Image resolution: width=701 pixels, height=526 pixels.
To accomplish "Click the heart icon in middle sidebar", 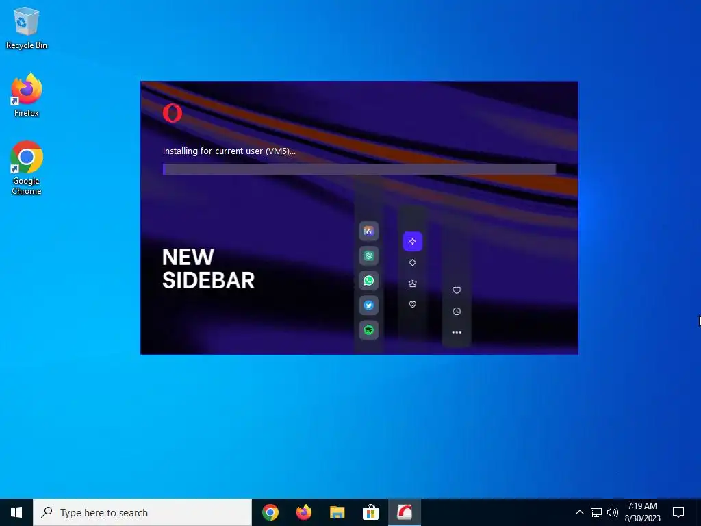I will [412, 305].
